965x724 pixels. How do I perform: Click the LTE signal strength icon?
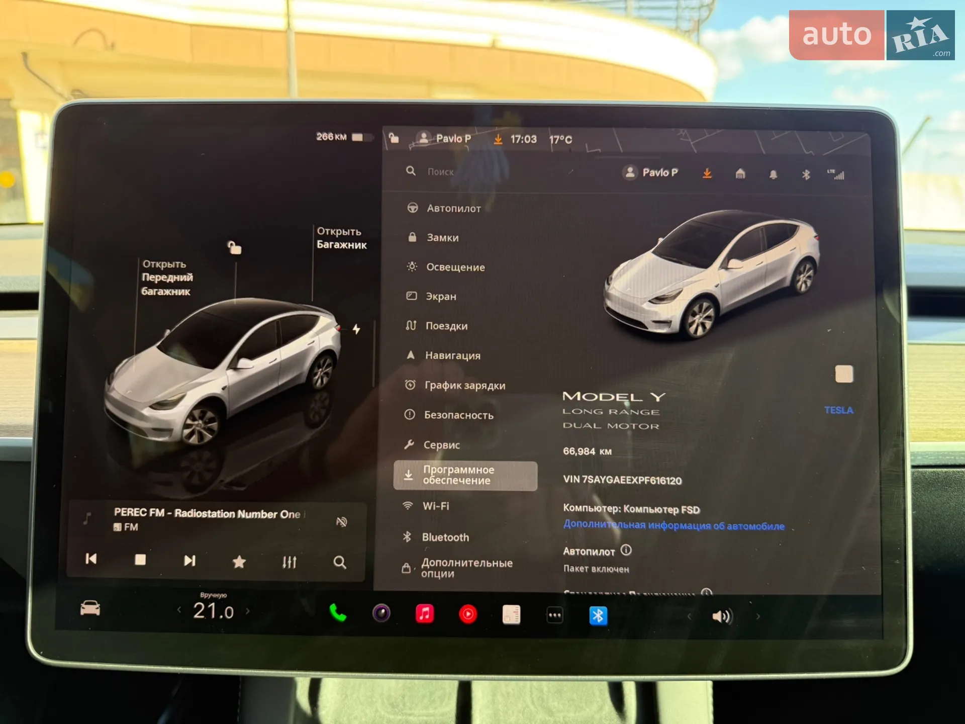click(836, 174)
